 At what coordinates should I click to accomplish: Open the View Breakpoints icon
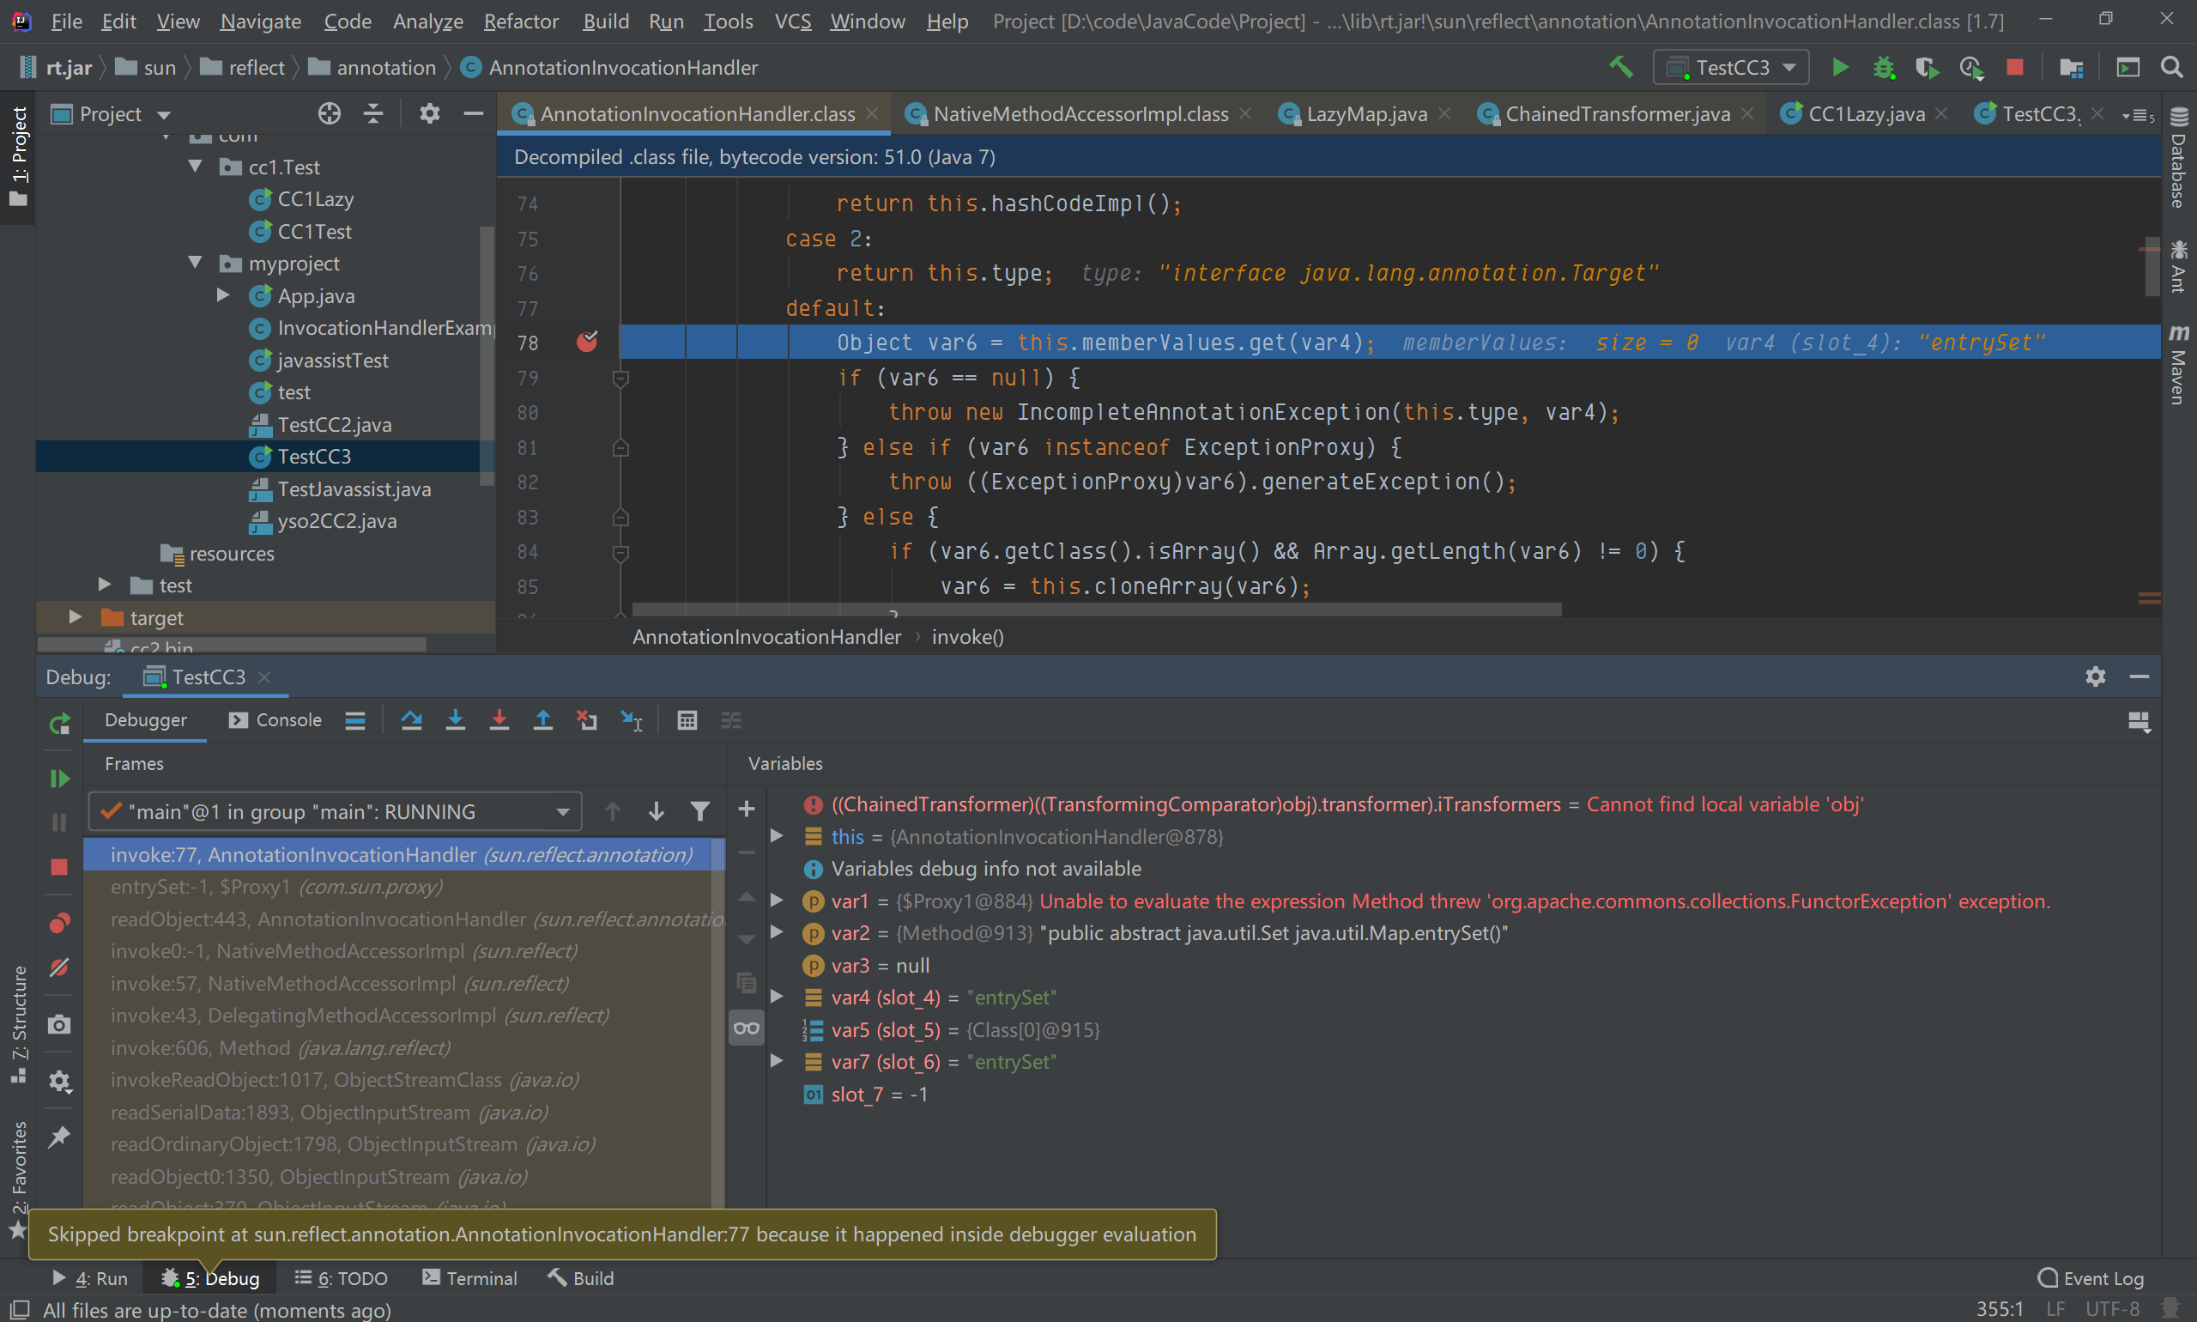tap(60, 923)
